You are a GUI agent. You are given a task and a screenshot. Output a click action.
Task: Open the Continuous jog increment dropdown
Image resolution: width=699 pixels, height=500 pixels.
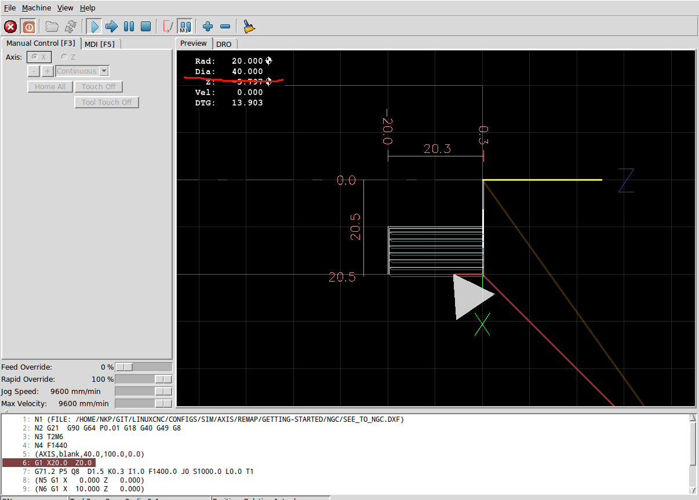point(82,71)
